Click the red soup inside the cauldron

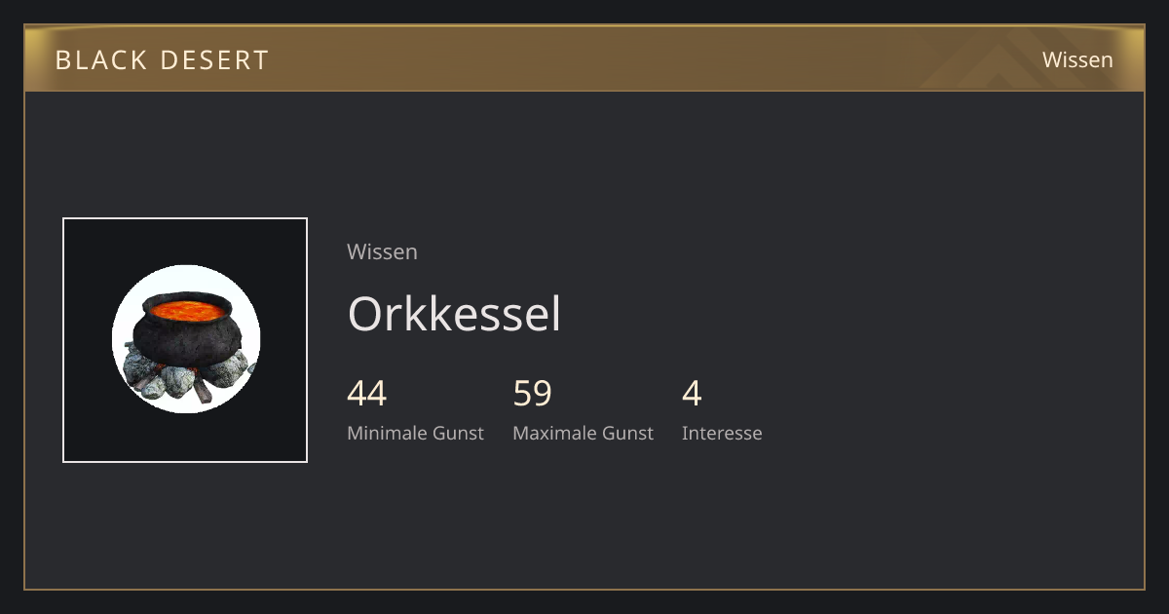pyautogui.click(x=185, y=311)
